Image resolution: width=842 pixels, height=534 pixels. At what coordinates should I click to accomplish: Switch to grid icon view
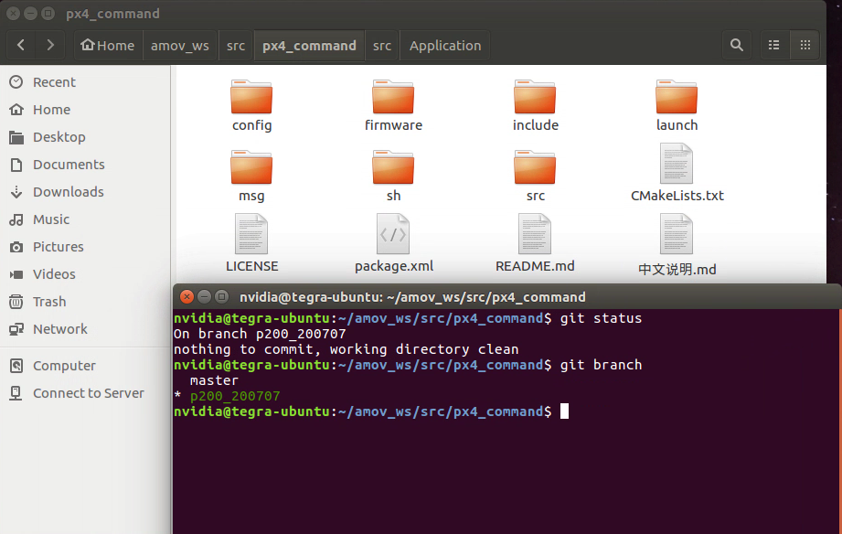(805, 45)
